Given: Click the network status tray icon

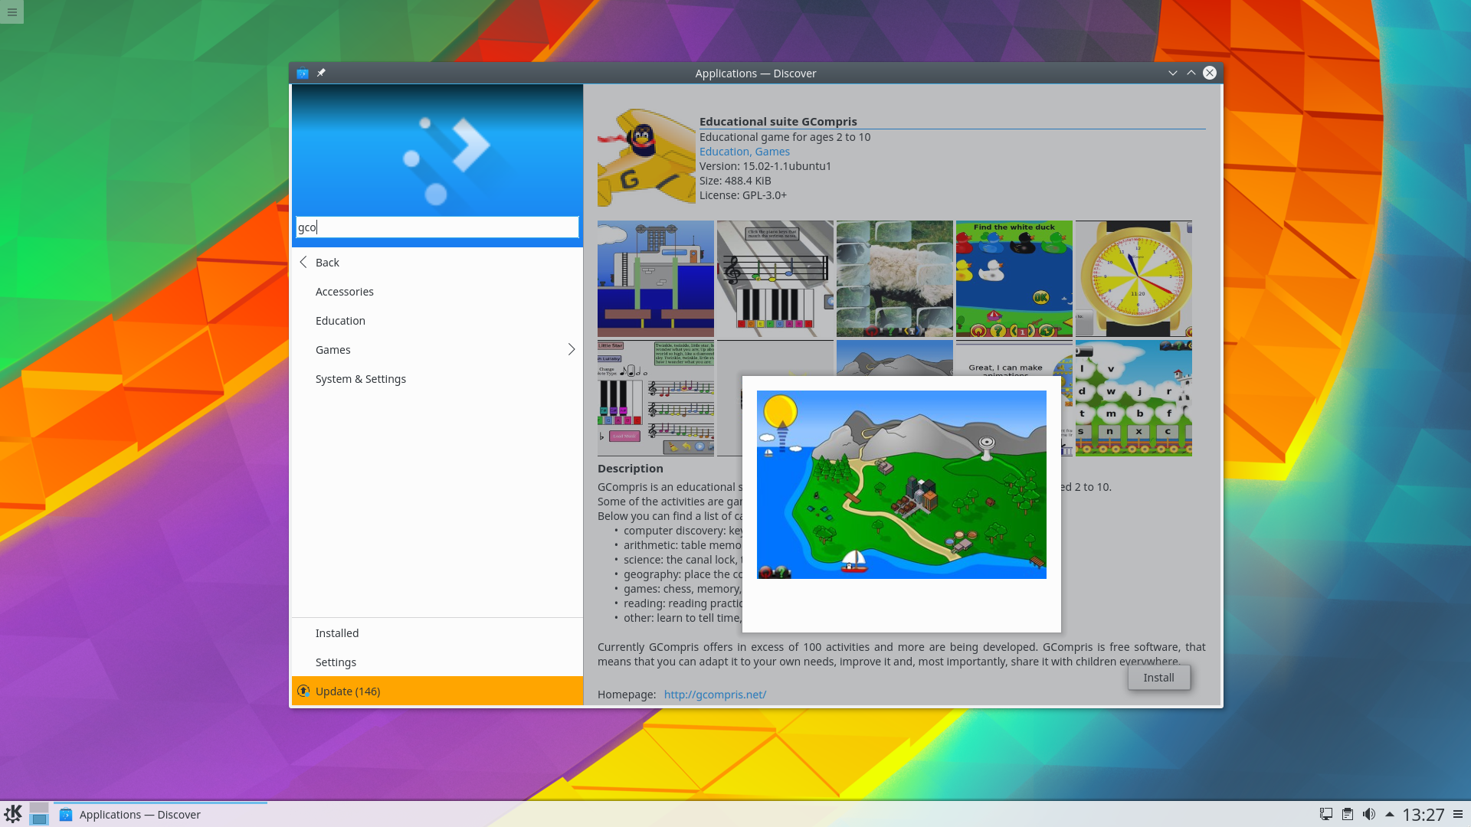Looking at the screenshot, I should click(1325, 814).
